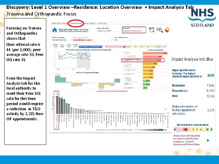Open the Select Time Period dropdown
The height and width of the screenshot is (164, 219).
(108, 31)
